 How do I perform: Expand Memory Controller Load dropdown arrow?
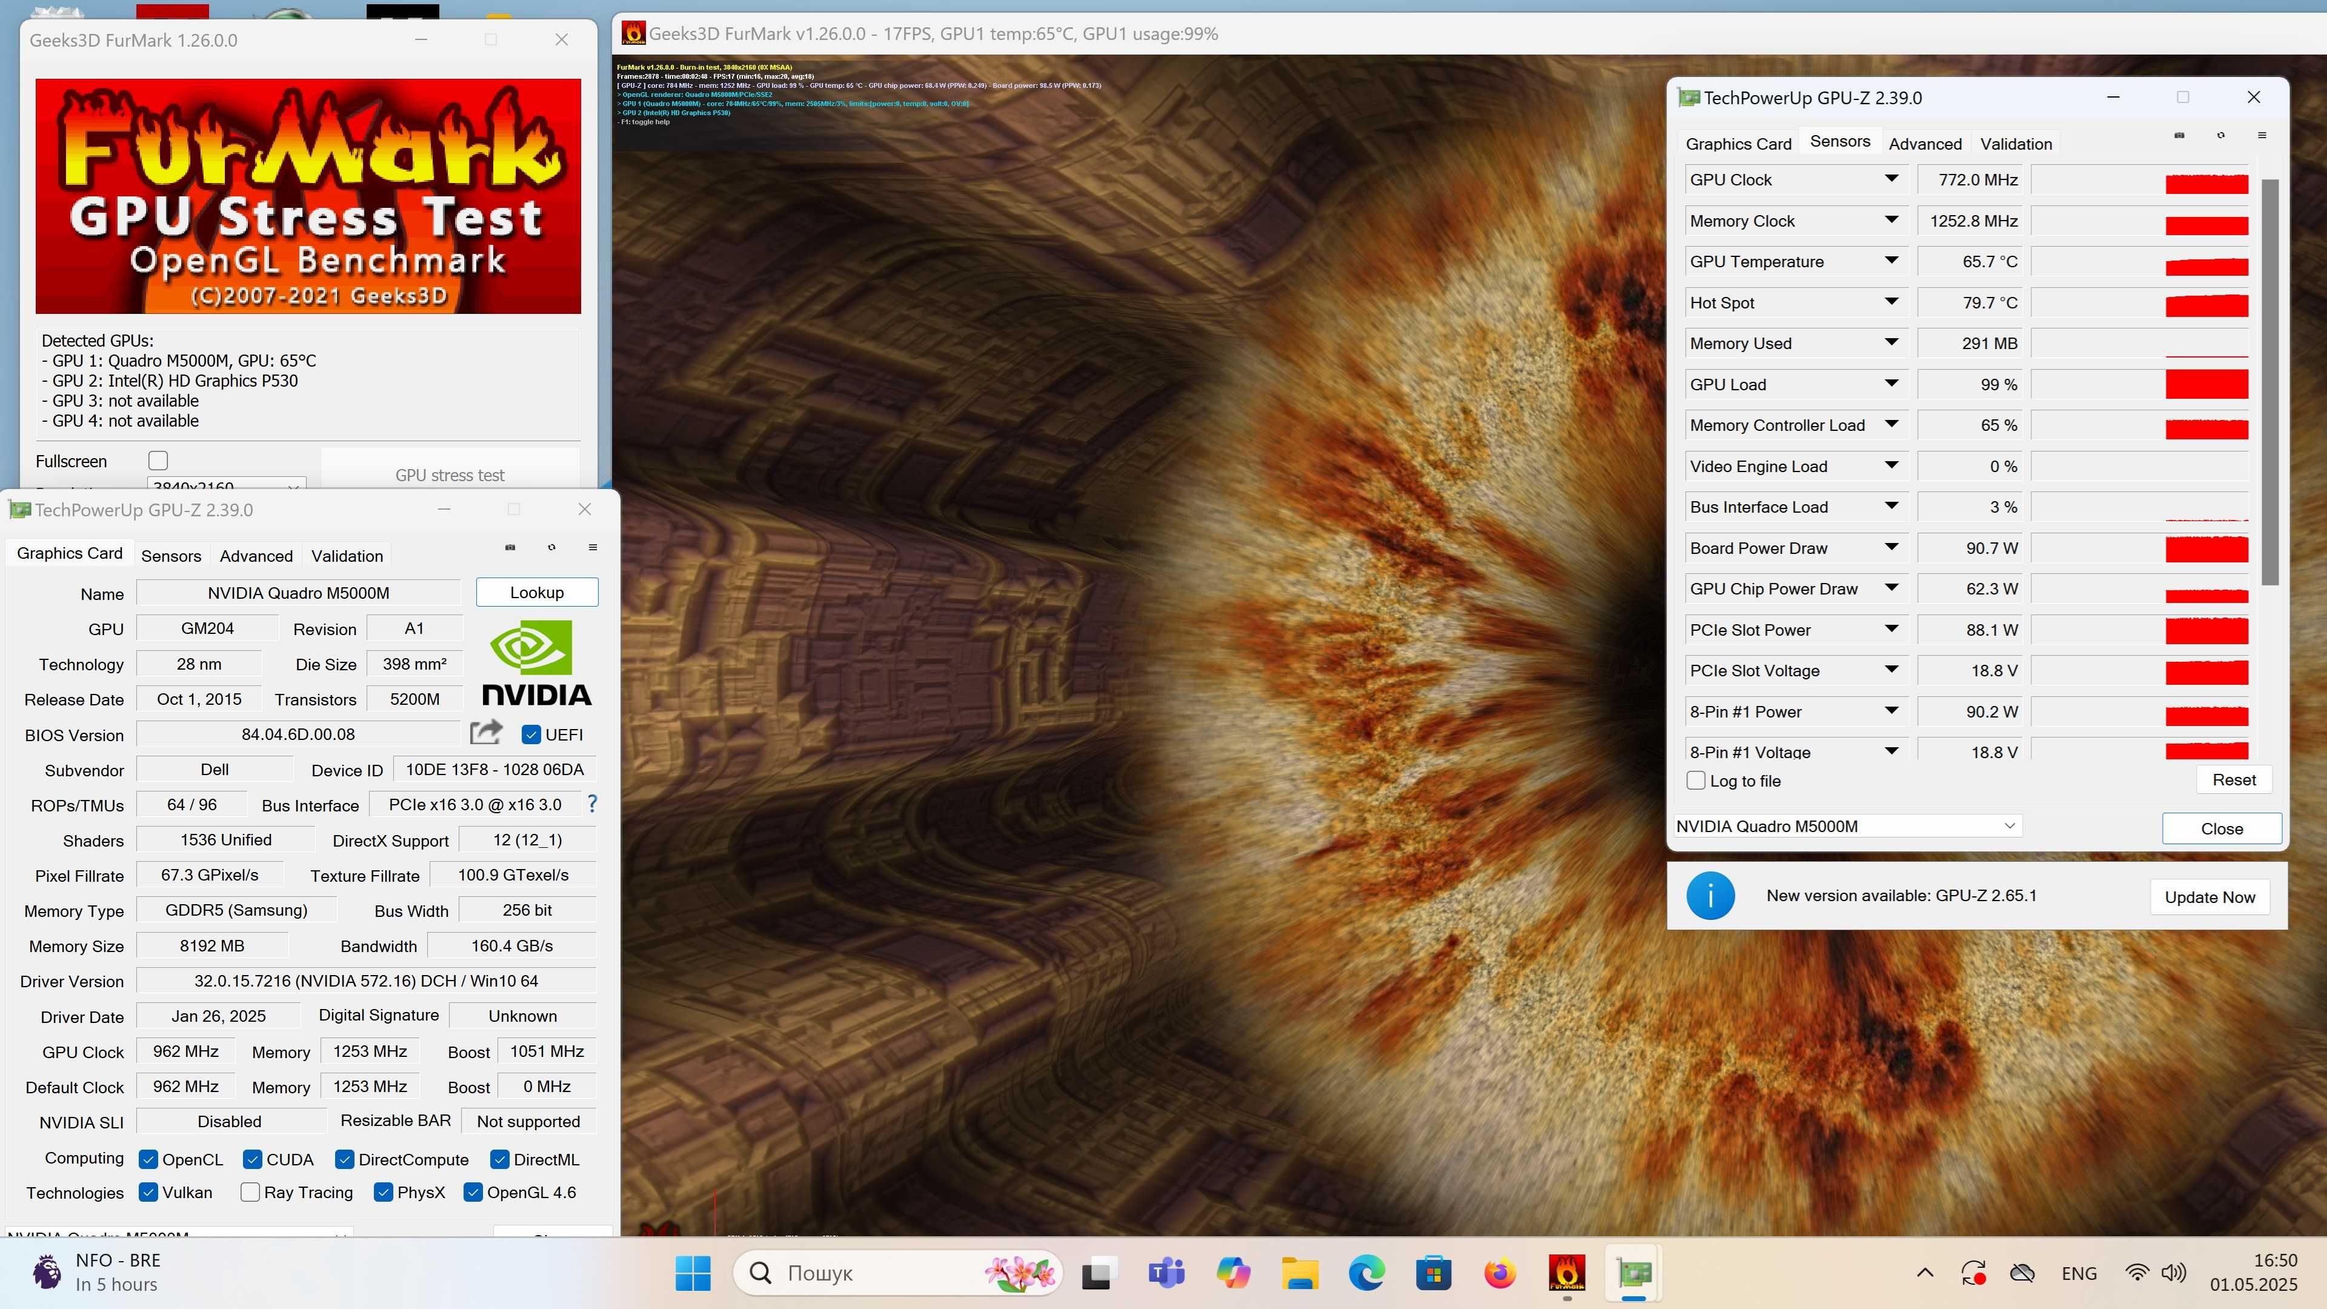[1891, 424]
